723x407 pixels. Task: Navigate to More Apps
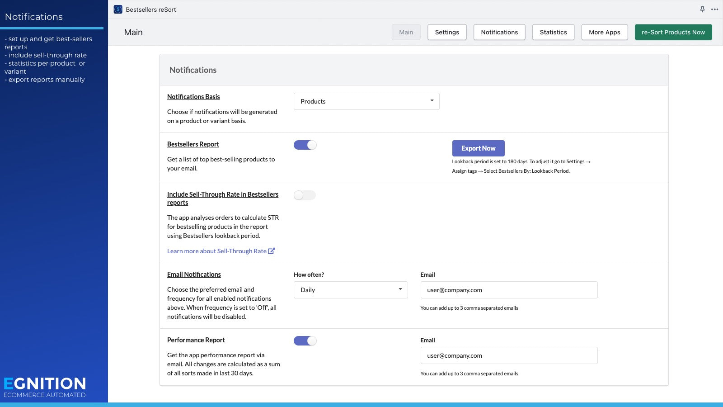click(604, 32)
